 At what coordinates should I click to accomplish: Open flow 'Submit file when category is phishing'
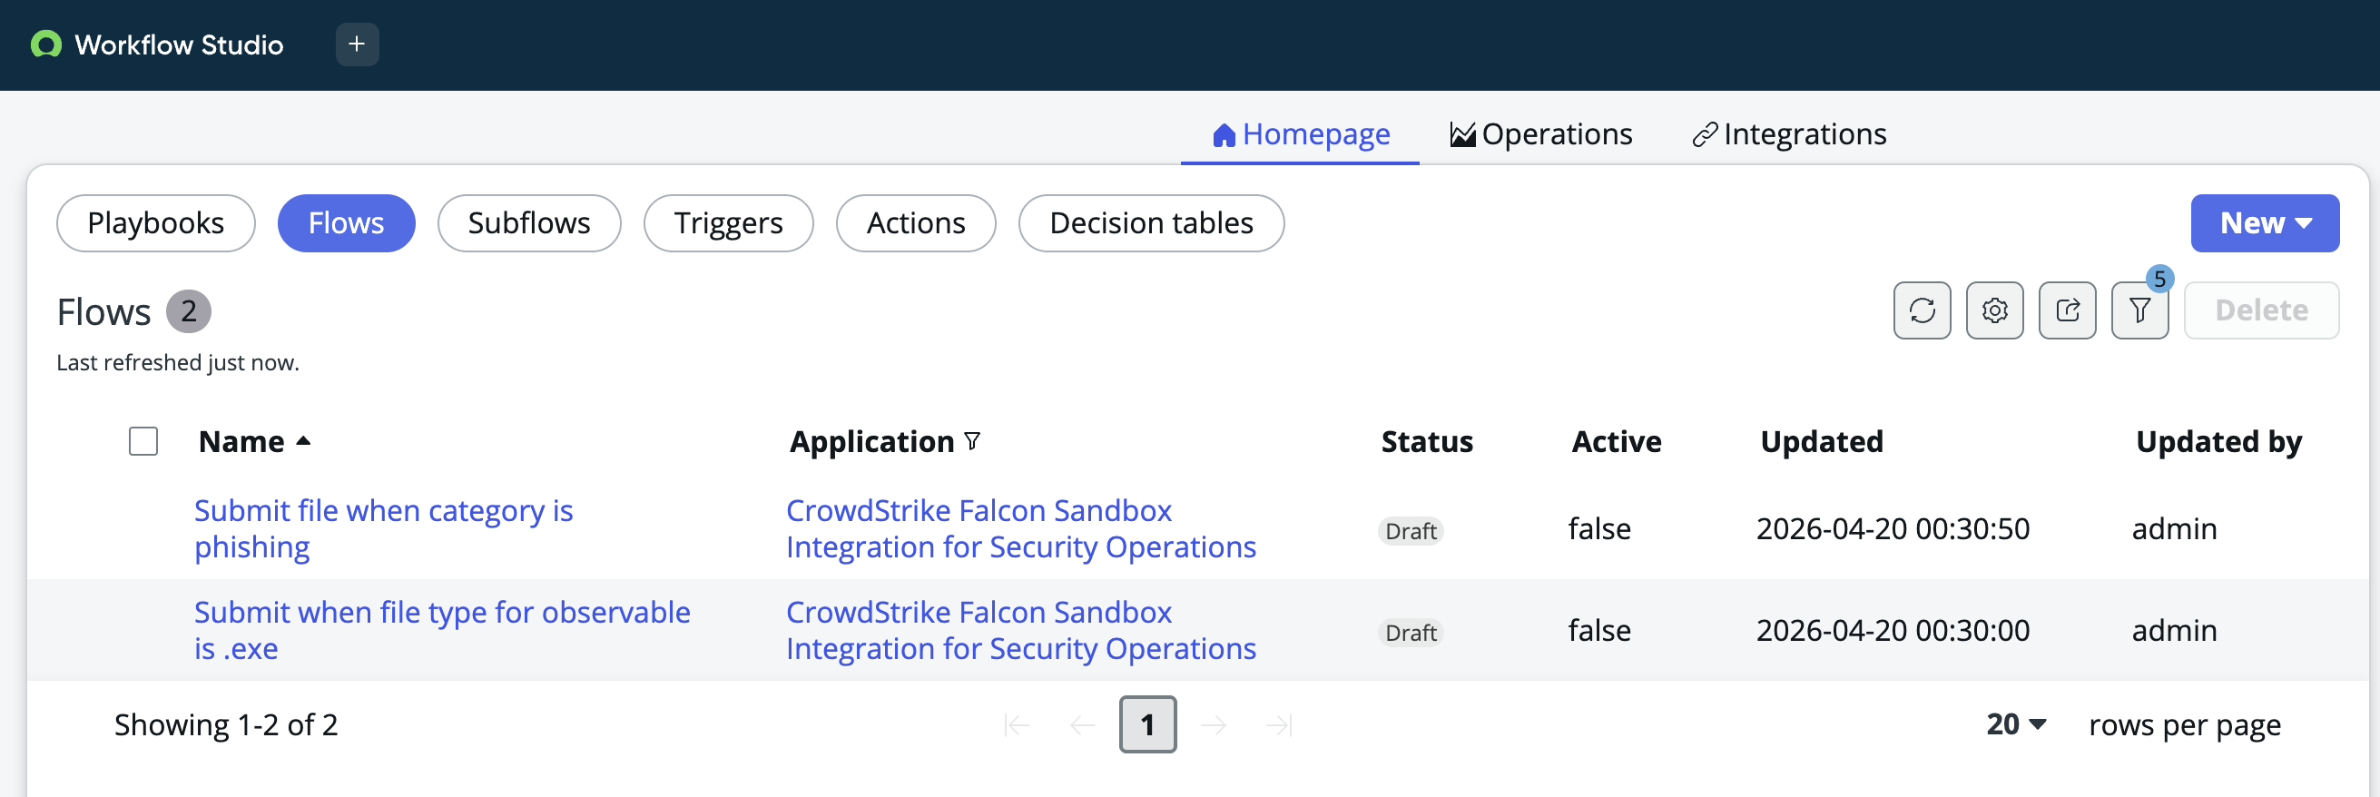(x=383, y=529)
